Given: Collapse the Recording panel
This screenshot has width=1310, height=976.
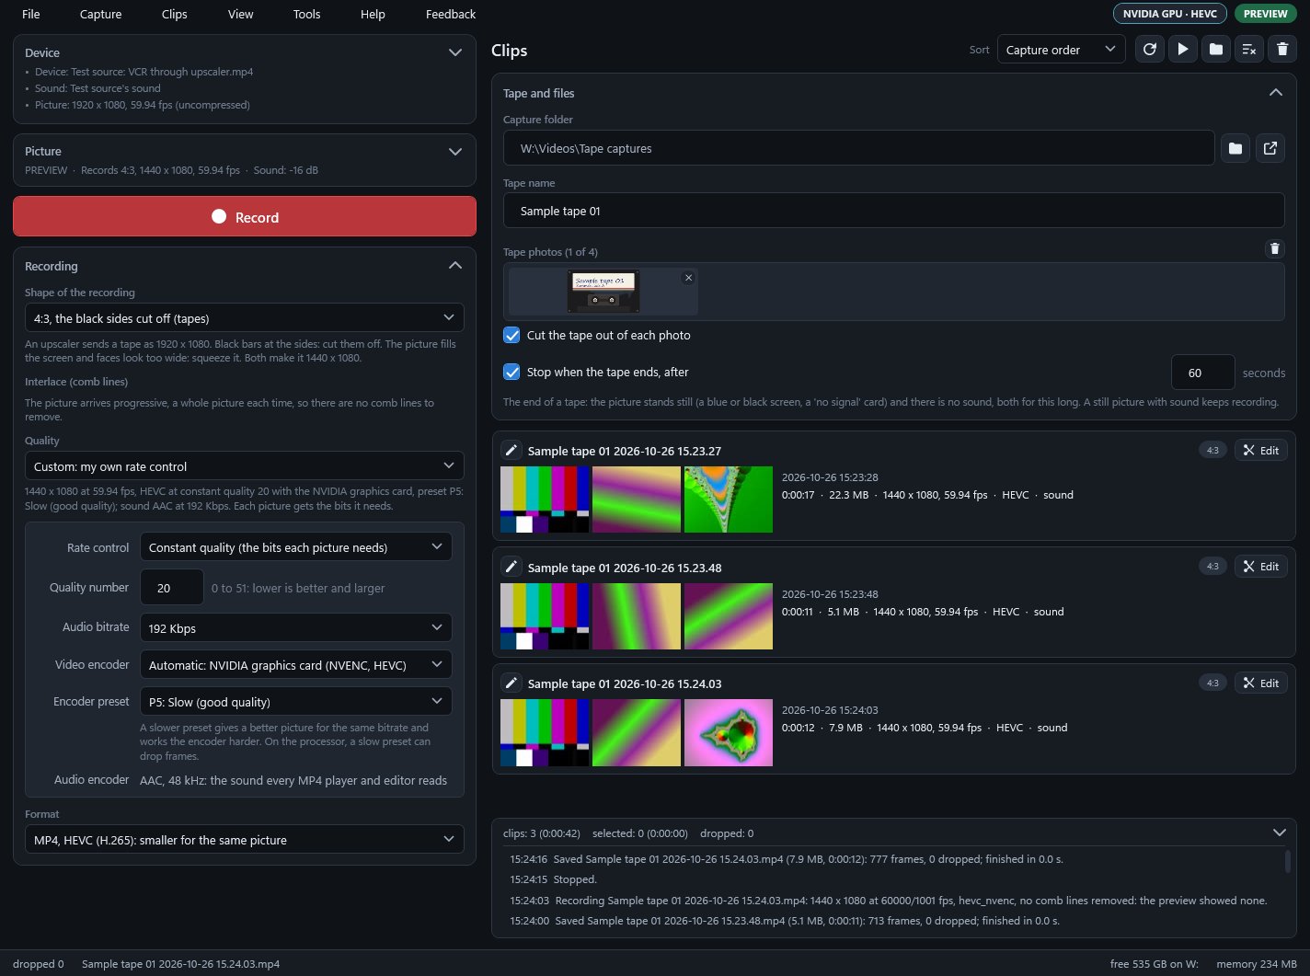Looking at the screenshot, I should [x=454, y=265].
